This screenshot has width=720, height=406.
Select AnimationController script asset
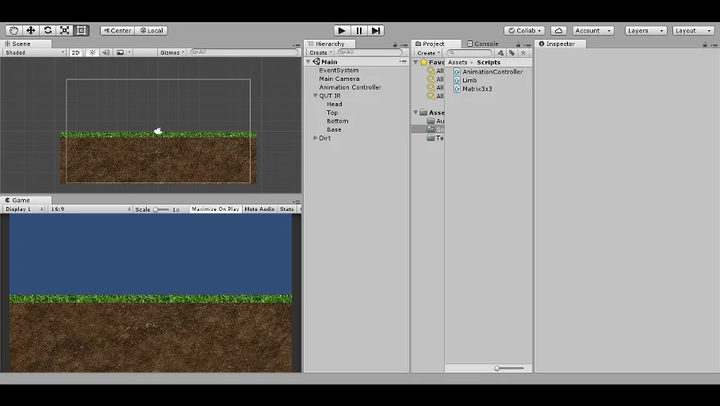(488, 71)
